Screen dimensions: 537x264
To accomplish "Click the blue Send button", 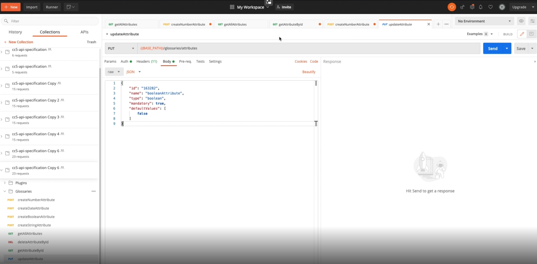I will (492, 48).
